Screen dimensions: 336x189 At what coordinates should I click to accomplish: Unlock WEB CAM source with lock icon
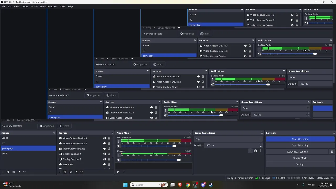click(x=109, y=164)
